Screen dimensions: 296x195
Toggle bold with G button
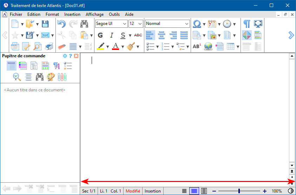tap(100, 35)
